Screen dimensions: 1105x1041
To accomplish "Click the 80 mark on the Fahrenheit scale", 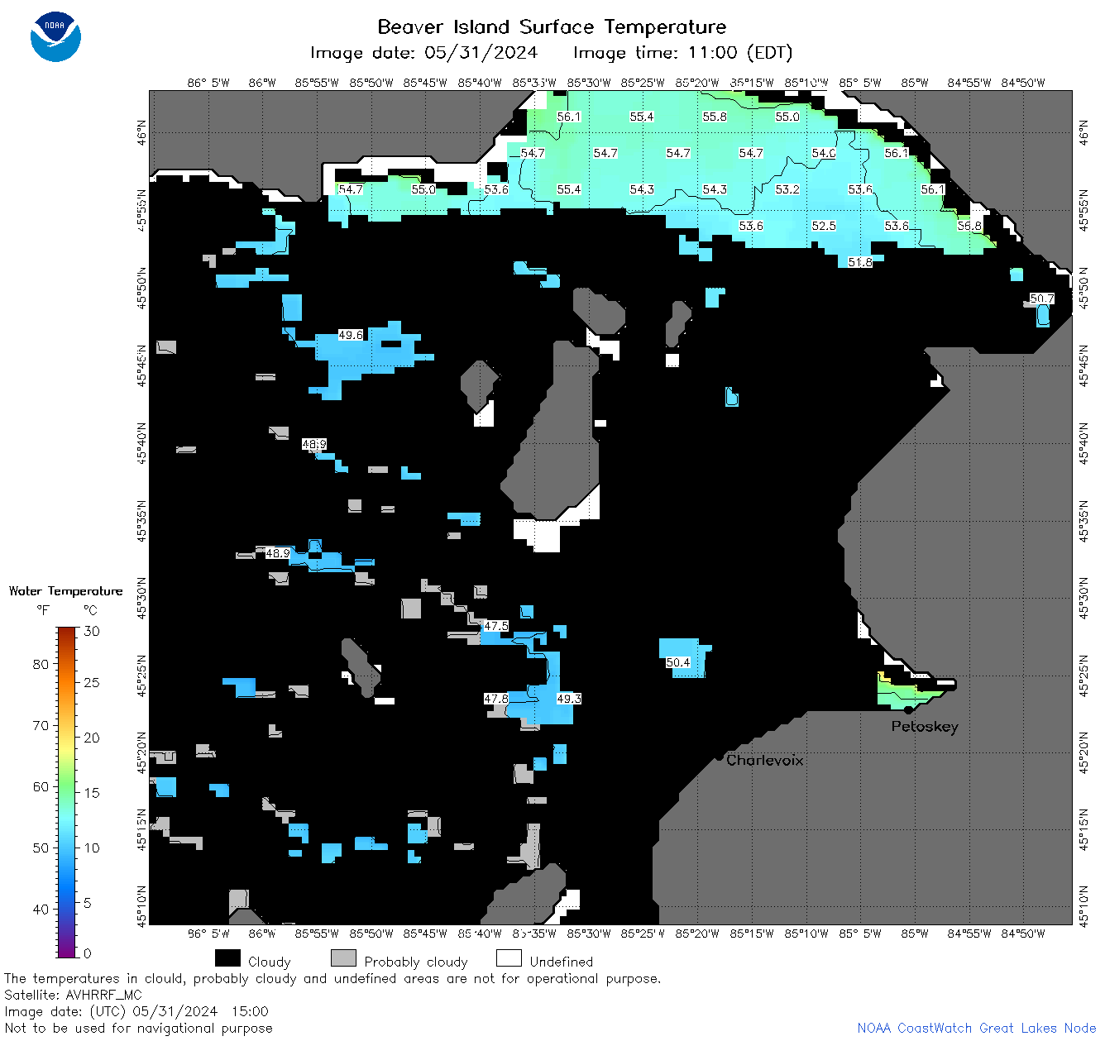I will tap(41, 664).
